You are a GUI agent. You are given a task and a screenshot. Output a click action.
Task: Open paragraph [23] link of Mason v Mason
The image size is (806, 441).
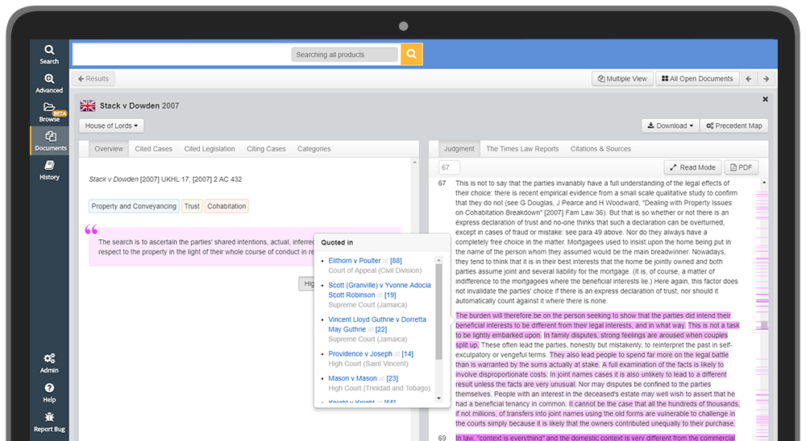[x=393, y=378]
